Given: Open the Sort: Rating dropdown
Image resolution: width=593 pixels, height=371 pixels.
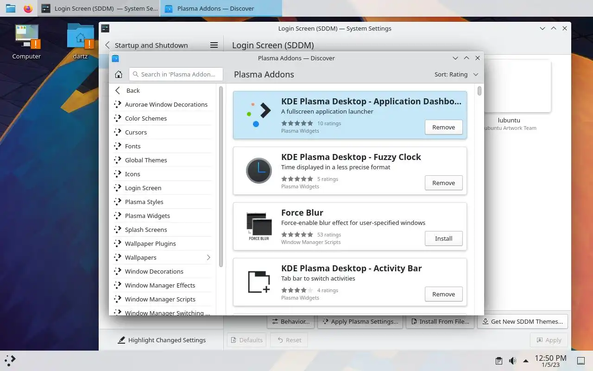Looking at the screenshot, I should click(456, 74).
